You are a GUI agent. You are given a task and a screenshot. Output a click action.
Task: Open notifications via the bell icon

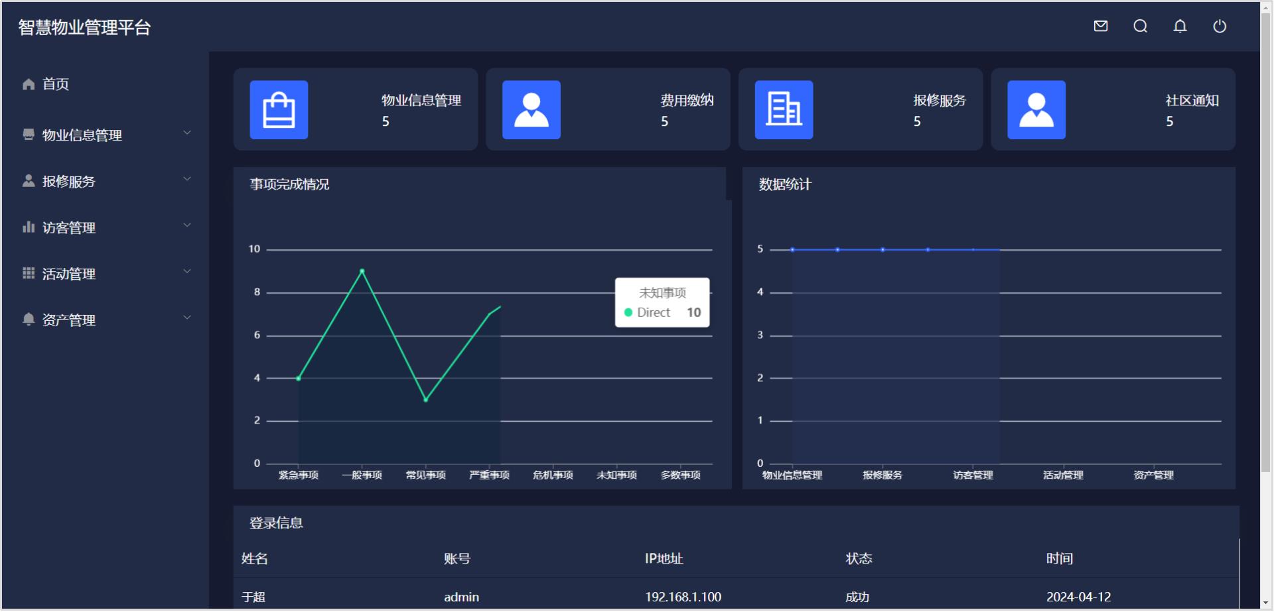click(1180, 27)
